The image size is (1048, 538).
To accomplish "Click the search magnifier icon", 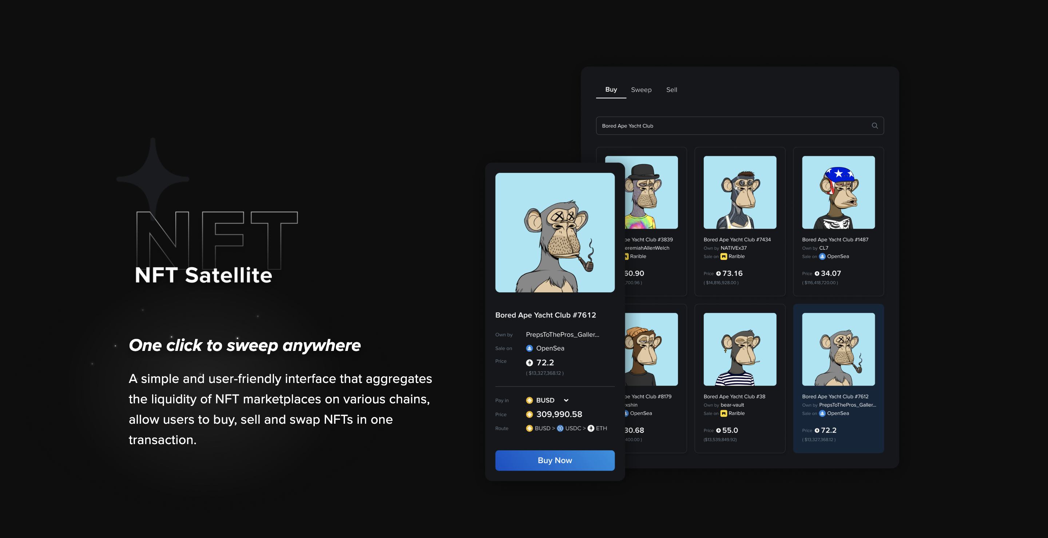I will [874, 126].
